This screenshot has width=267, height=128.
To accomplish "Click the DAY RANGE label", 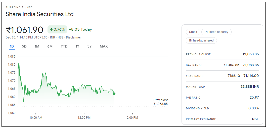I will pos(194,65).
